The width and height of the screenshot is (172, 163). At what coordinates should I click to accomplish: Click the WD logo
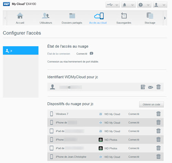pyautogui.click(x=7, y=4)
